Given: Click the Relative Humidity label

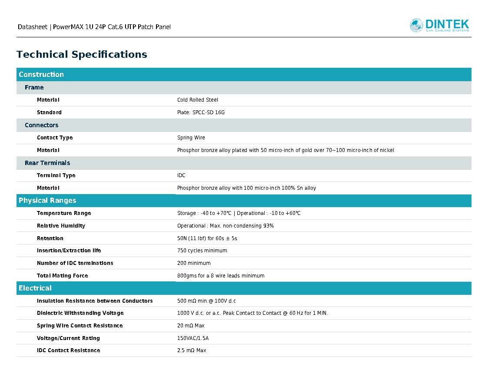Looking at the screenshot, I should click(61, 226).
